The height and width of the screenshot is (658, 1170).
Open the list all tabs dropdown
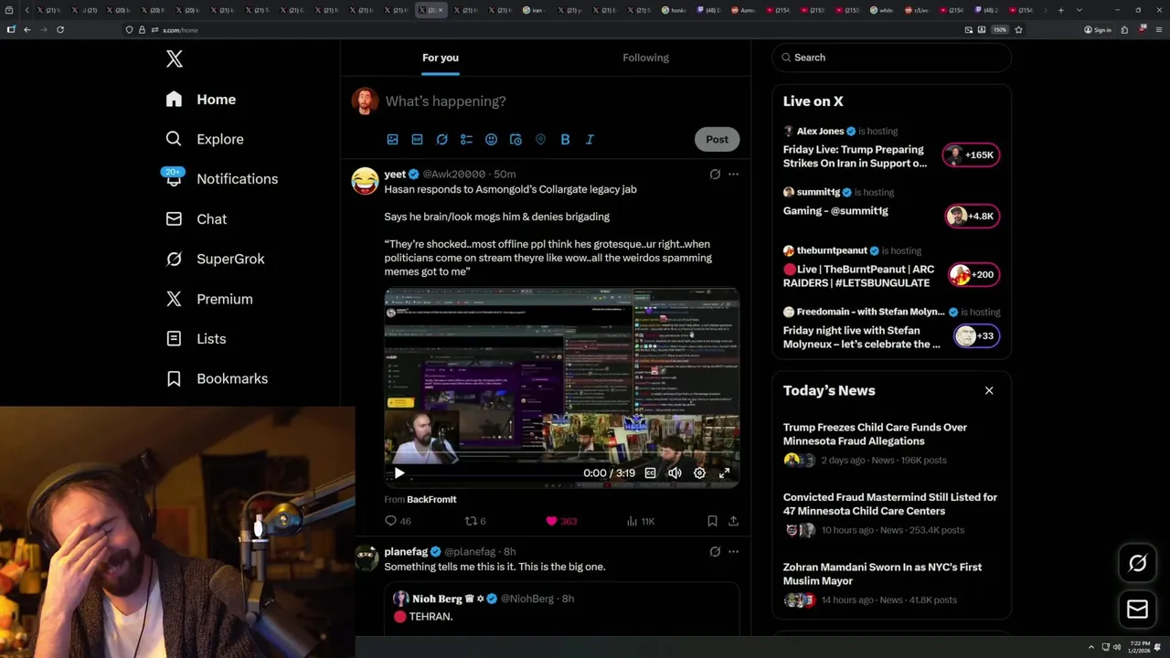[1080, 10]
